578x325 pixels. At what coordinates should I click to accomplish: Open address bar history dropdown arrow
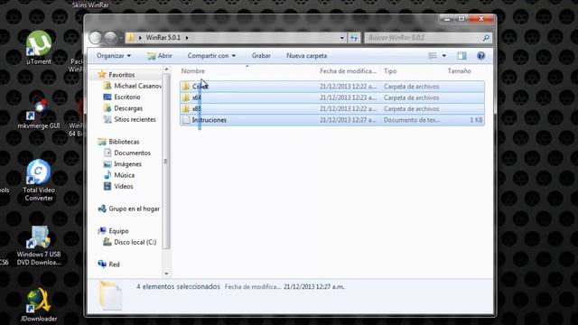tap(341, 38)
